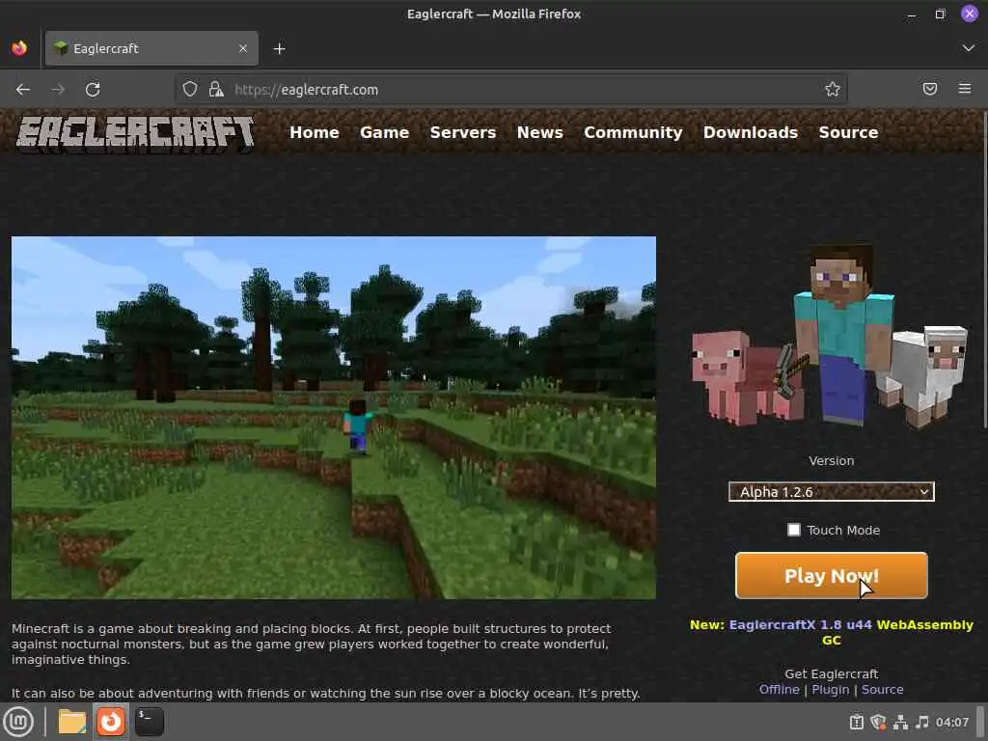This screenshot has height=741, width=988.
Task: Click the Eaglercraft logo
Action: pos(135,133)
